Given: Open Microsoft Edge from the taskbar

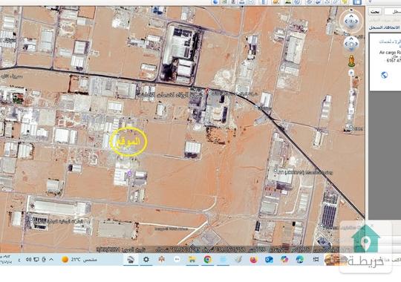Looking at the screenshot, I should (x=300, y=260).
